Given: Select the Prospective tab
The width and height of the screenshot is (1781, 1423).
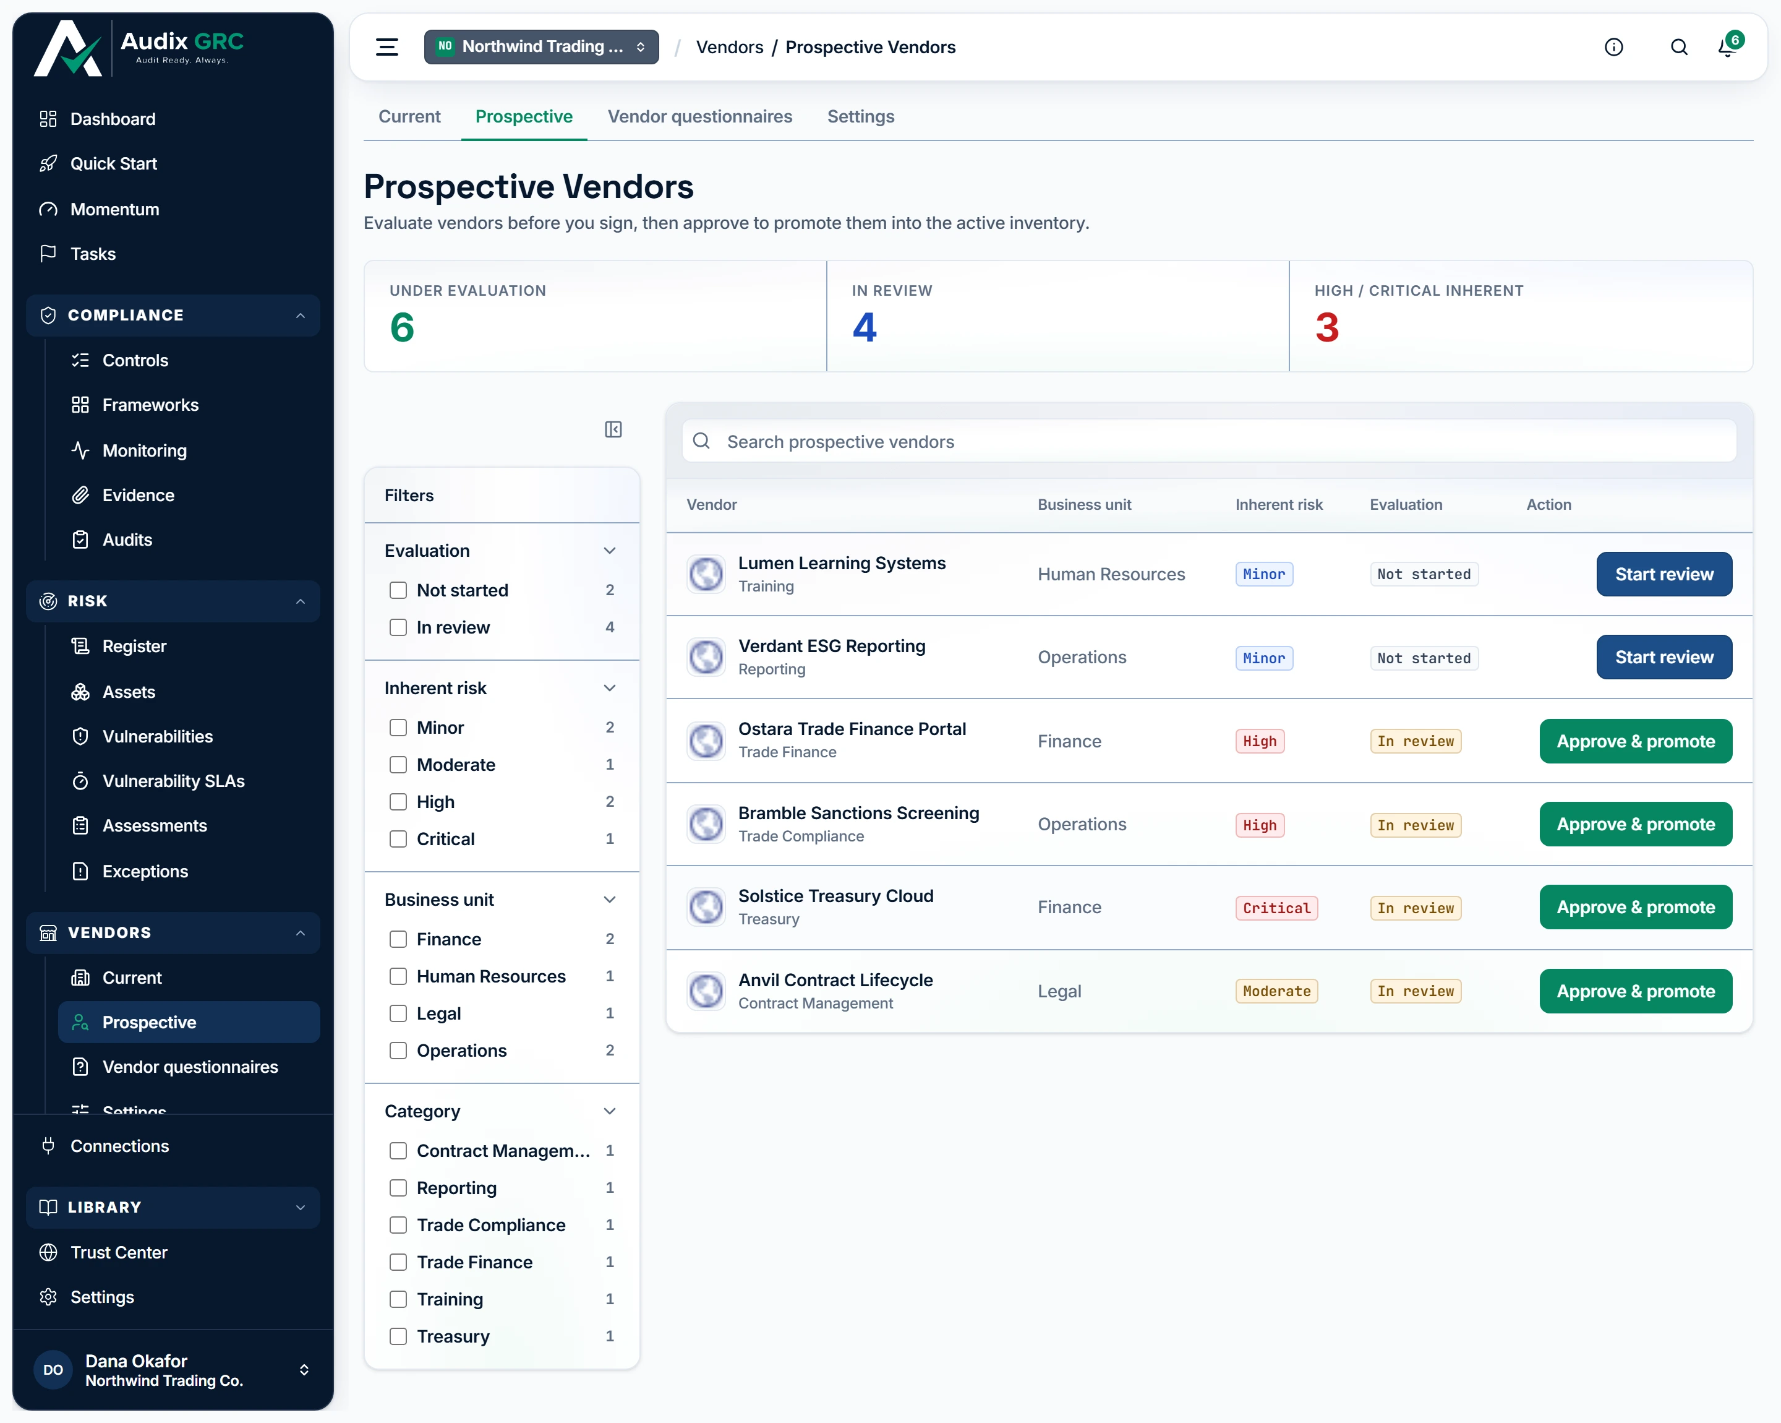Looking at the screenshot, I should 524,116.
